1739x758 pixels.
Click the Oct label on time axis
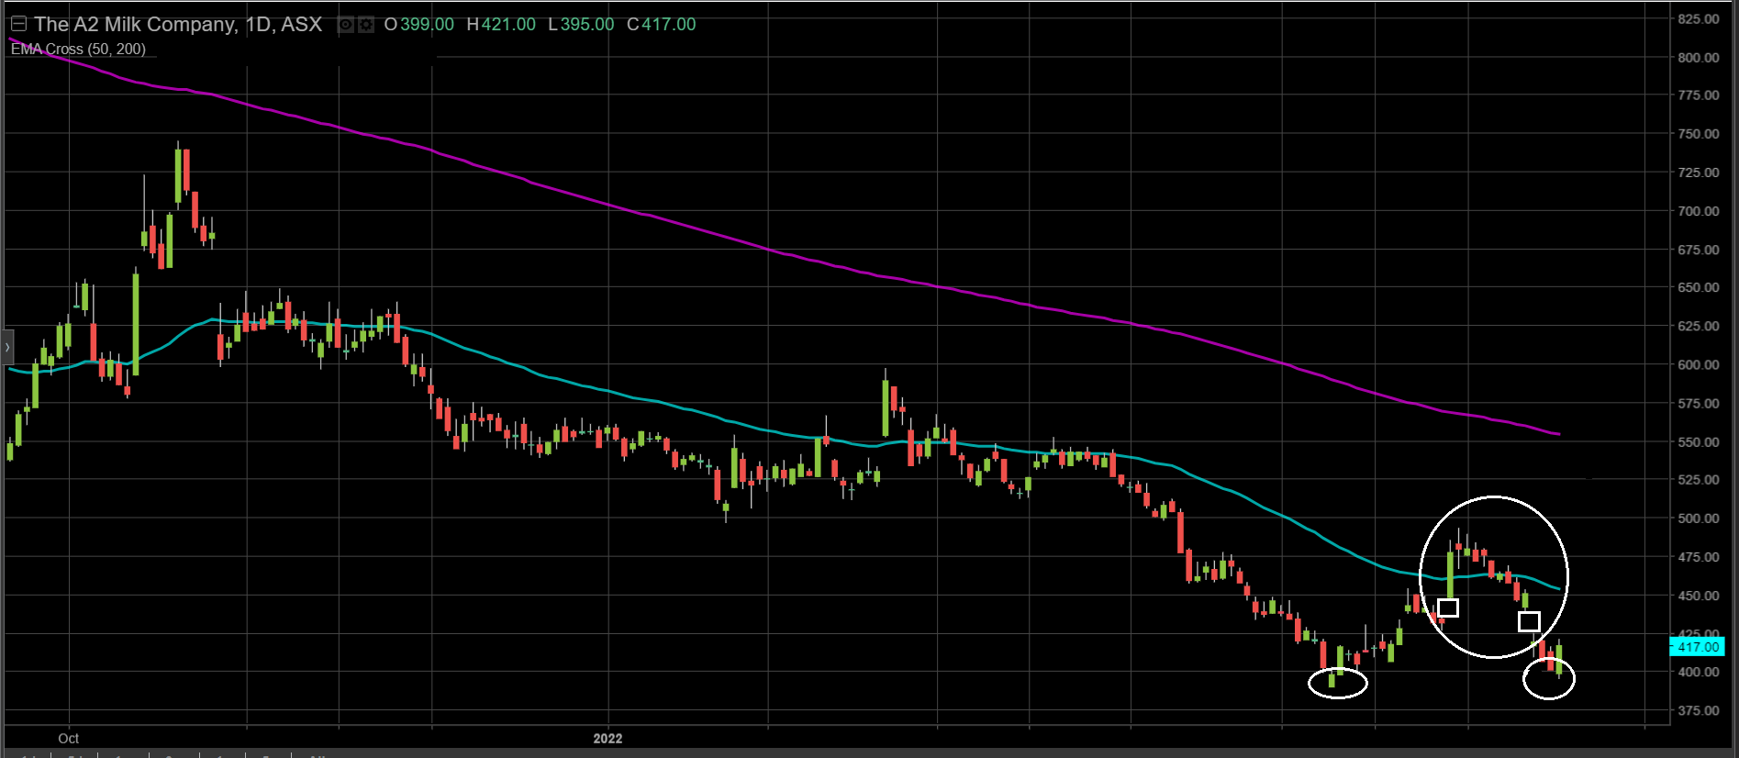pyautogui.click(x=69, y=738)
